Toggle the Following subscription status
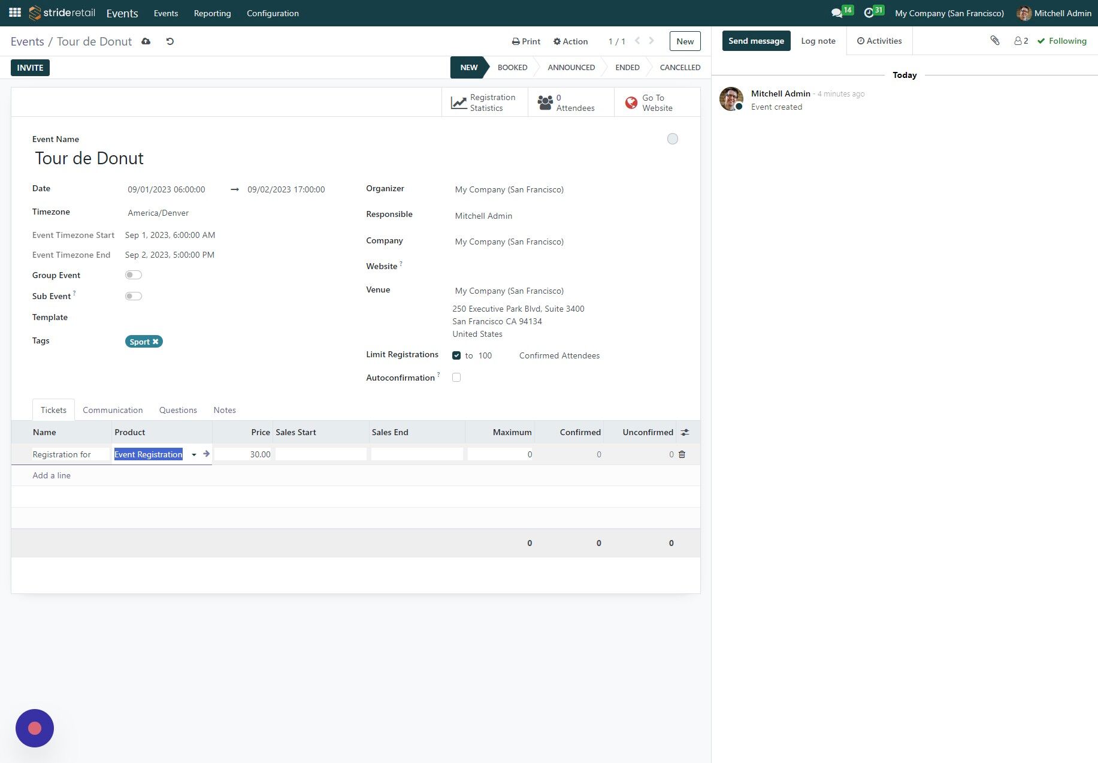The height and width of the screenshot is (763, 1098). click(1062, 41)
